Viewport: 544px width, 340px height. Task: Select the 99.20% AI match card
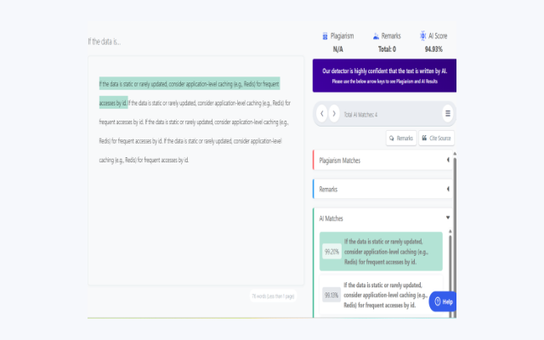[x=381, y=252]
